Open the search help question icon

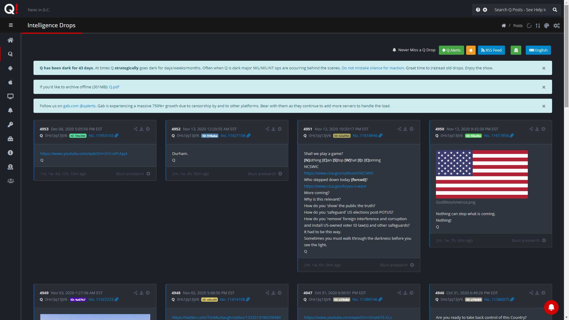[478, 10]
